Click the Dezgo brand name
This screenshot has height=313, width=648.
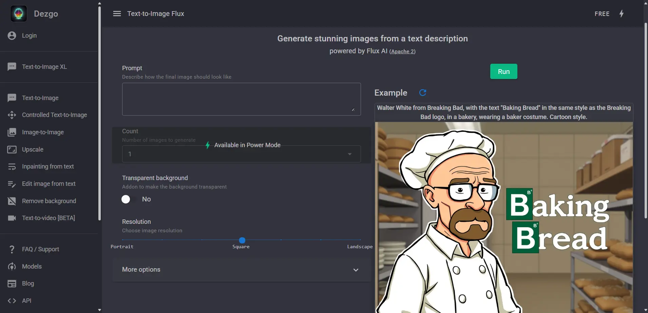(x=46, y=14)
